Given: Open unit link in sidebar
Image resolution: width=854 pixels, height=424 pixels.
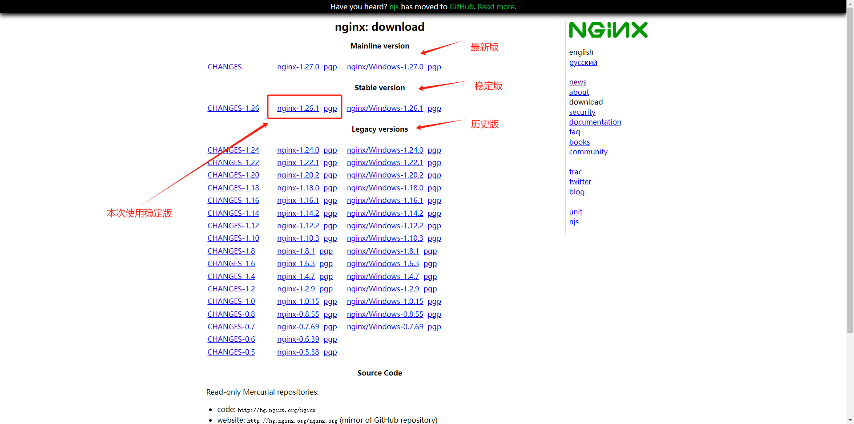Looking at the screenshot, I should pos(576,212).
